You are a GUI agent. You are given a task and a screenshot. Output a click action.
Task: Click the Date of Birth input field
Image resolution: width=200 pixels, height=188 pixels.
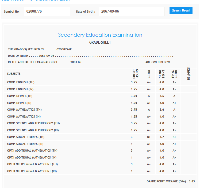pos(131,12)
